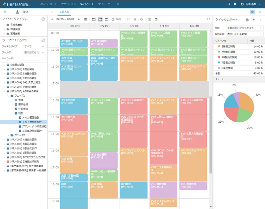Open the 岡本 直哉 account link
265x209 pixels.
pyautogui.click(x=250, y=4)
